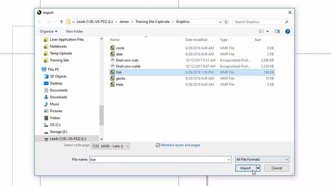Image resolution: width=331 pixels, height=186 pixels.
Task: Click the Cancel button
Action: click(276, 168)
